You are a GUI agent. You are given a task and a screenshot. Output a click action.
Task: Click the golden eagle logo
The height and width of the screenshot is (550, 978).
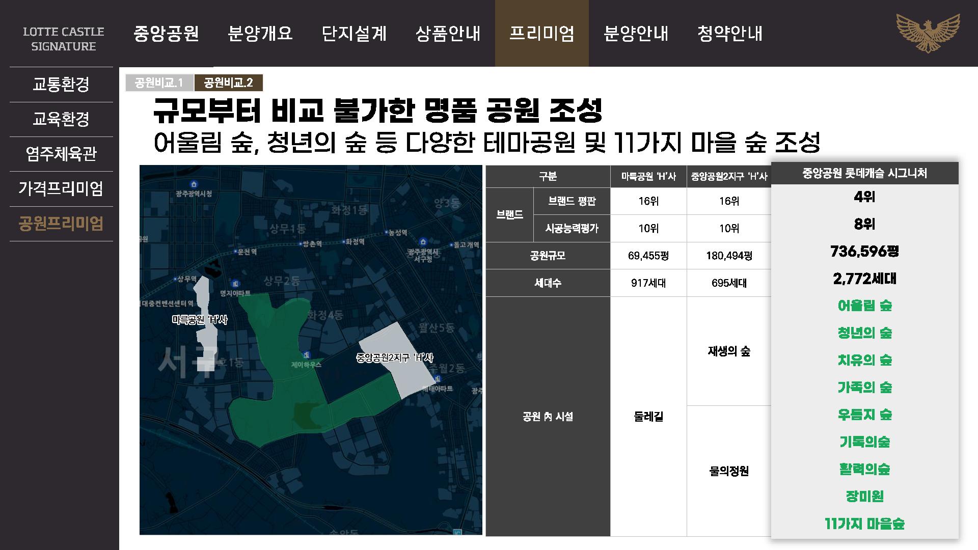[928, 33]
